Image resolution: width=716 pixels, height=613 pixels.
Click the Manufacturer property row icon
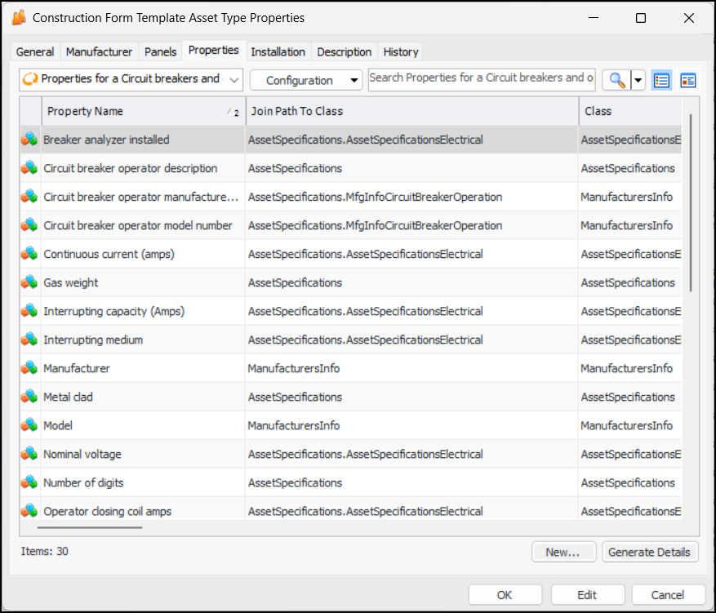[29, 368]
